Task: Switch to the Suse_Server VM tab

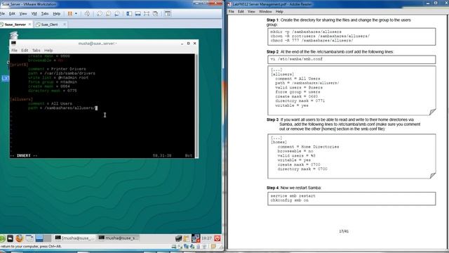Action: 15,25
